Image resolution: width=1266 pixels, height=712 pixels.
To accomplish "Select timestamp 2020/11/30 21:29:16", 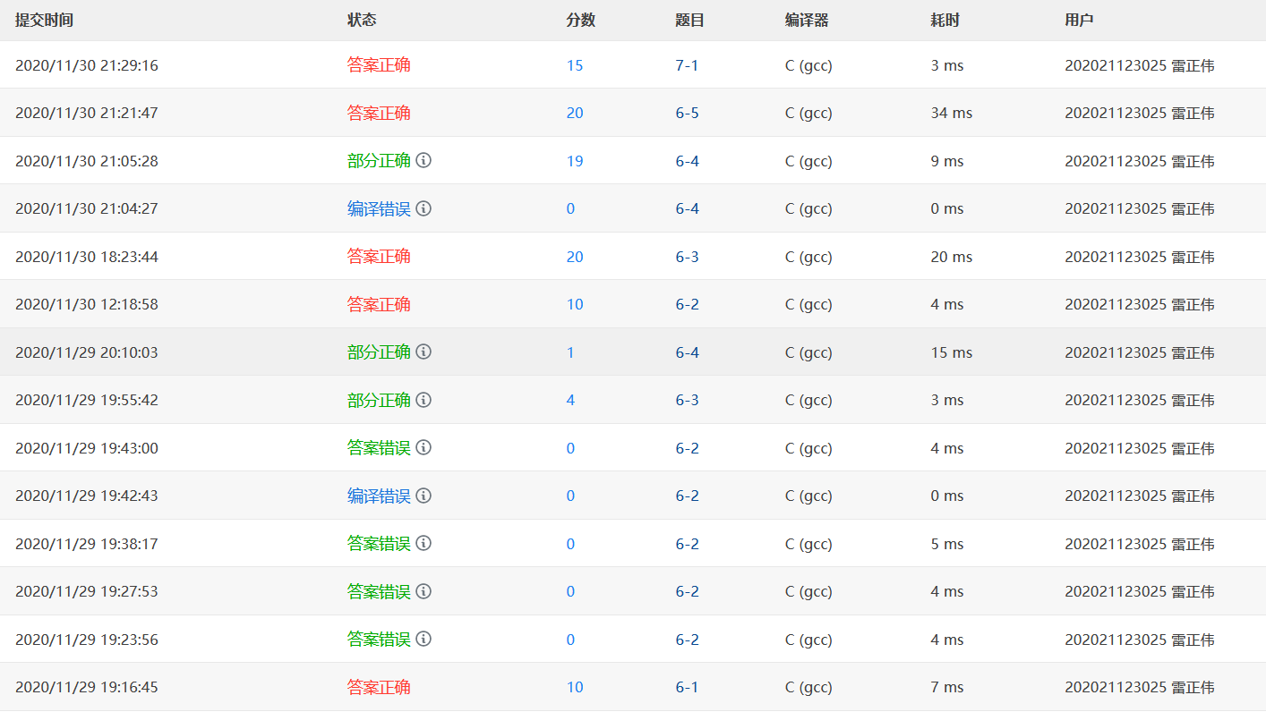I will pos(87,65).
